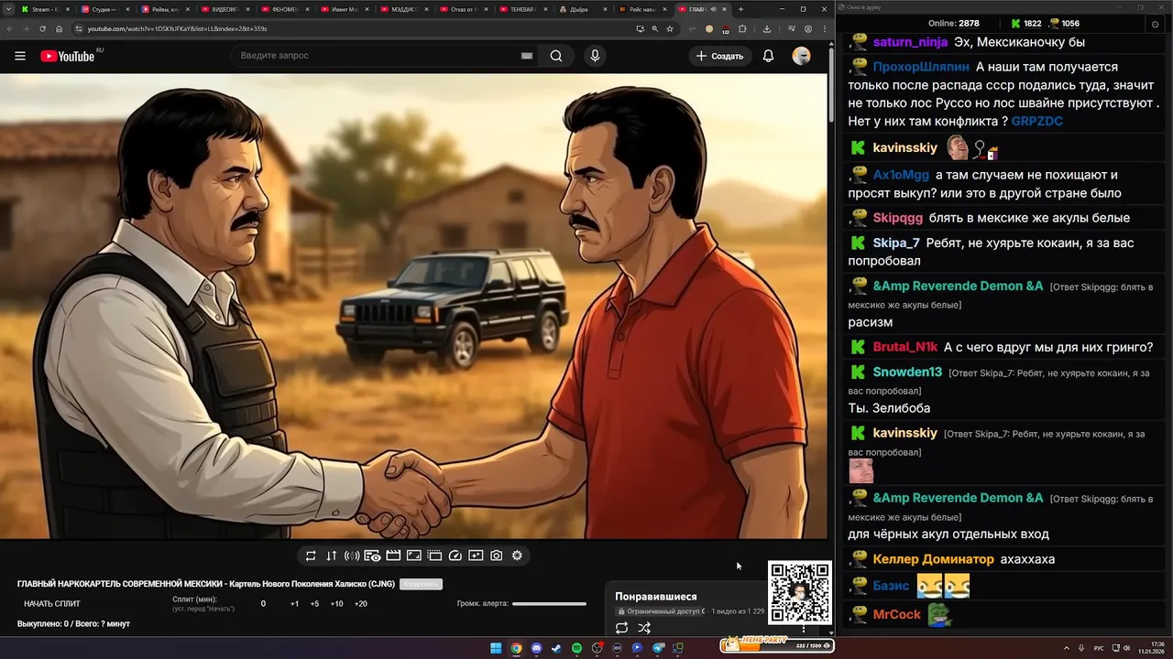Go to the YouTube home logo
This screenshot has width=1173, height=659.
coord(67,56)
